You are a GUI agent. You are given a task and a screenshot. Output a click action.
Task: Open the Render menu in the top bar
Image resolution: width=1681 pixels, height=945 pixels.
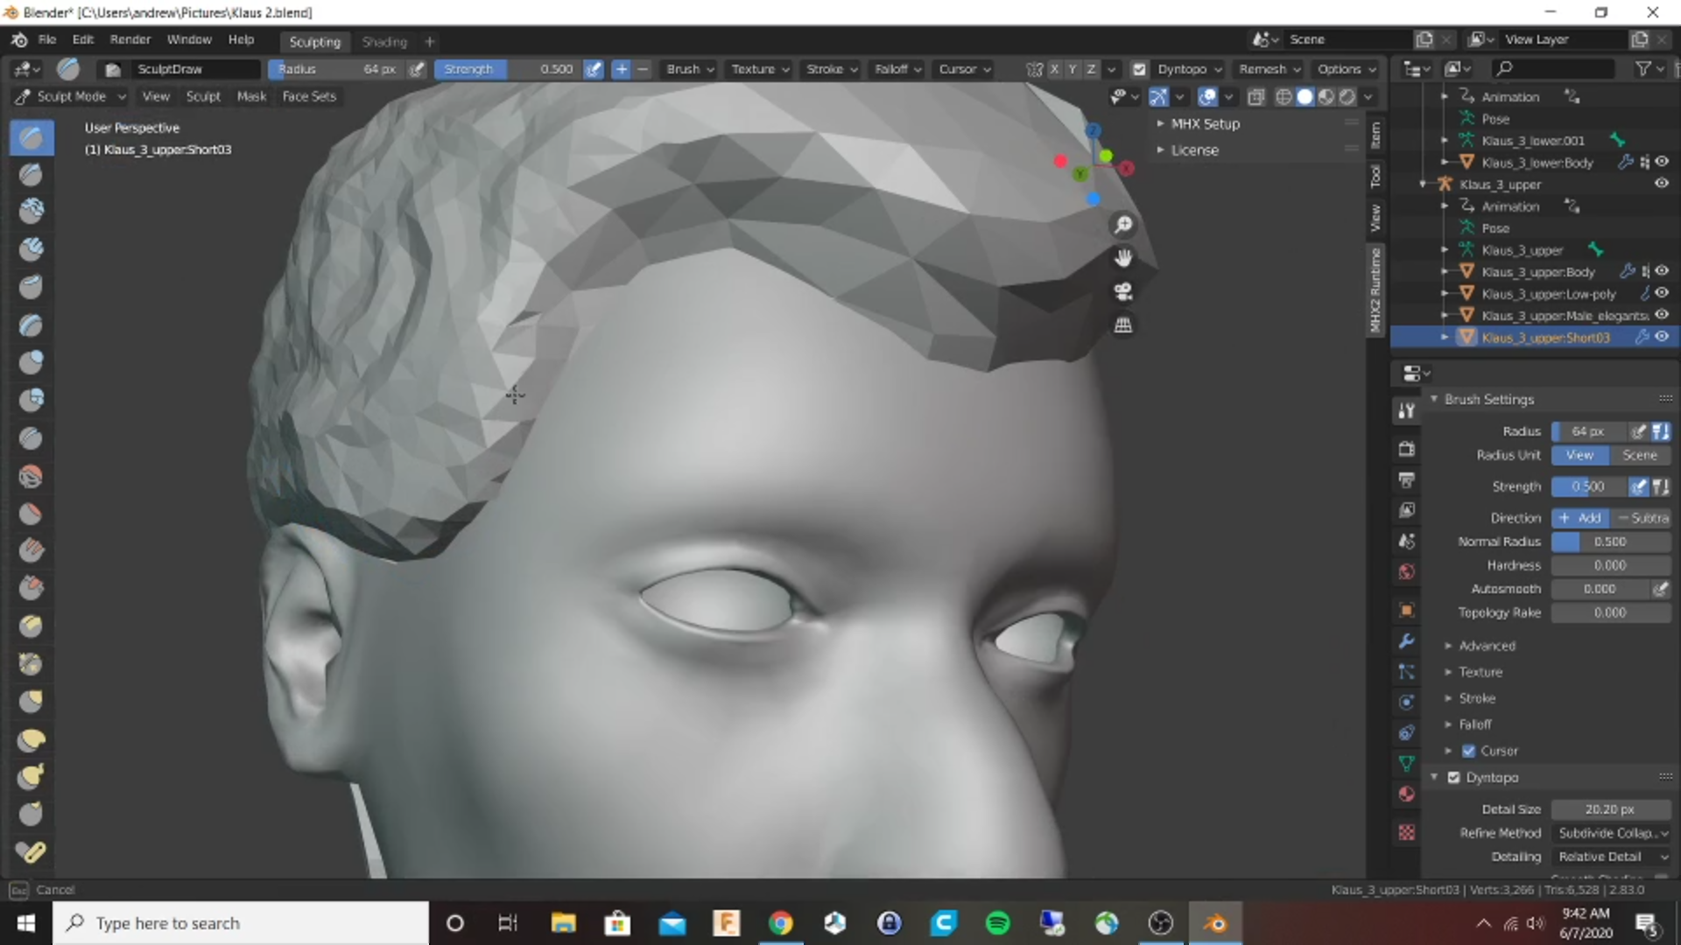pos(130,39)
